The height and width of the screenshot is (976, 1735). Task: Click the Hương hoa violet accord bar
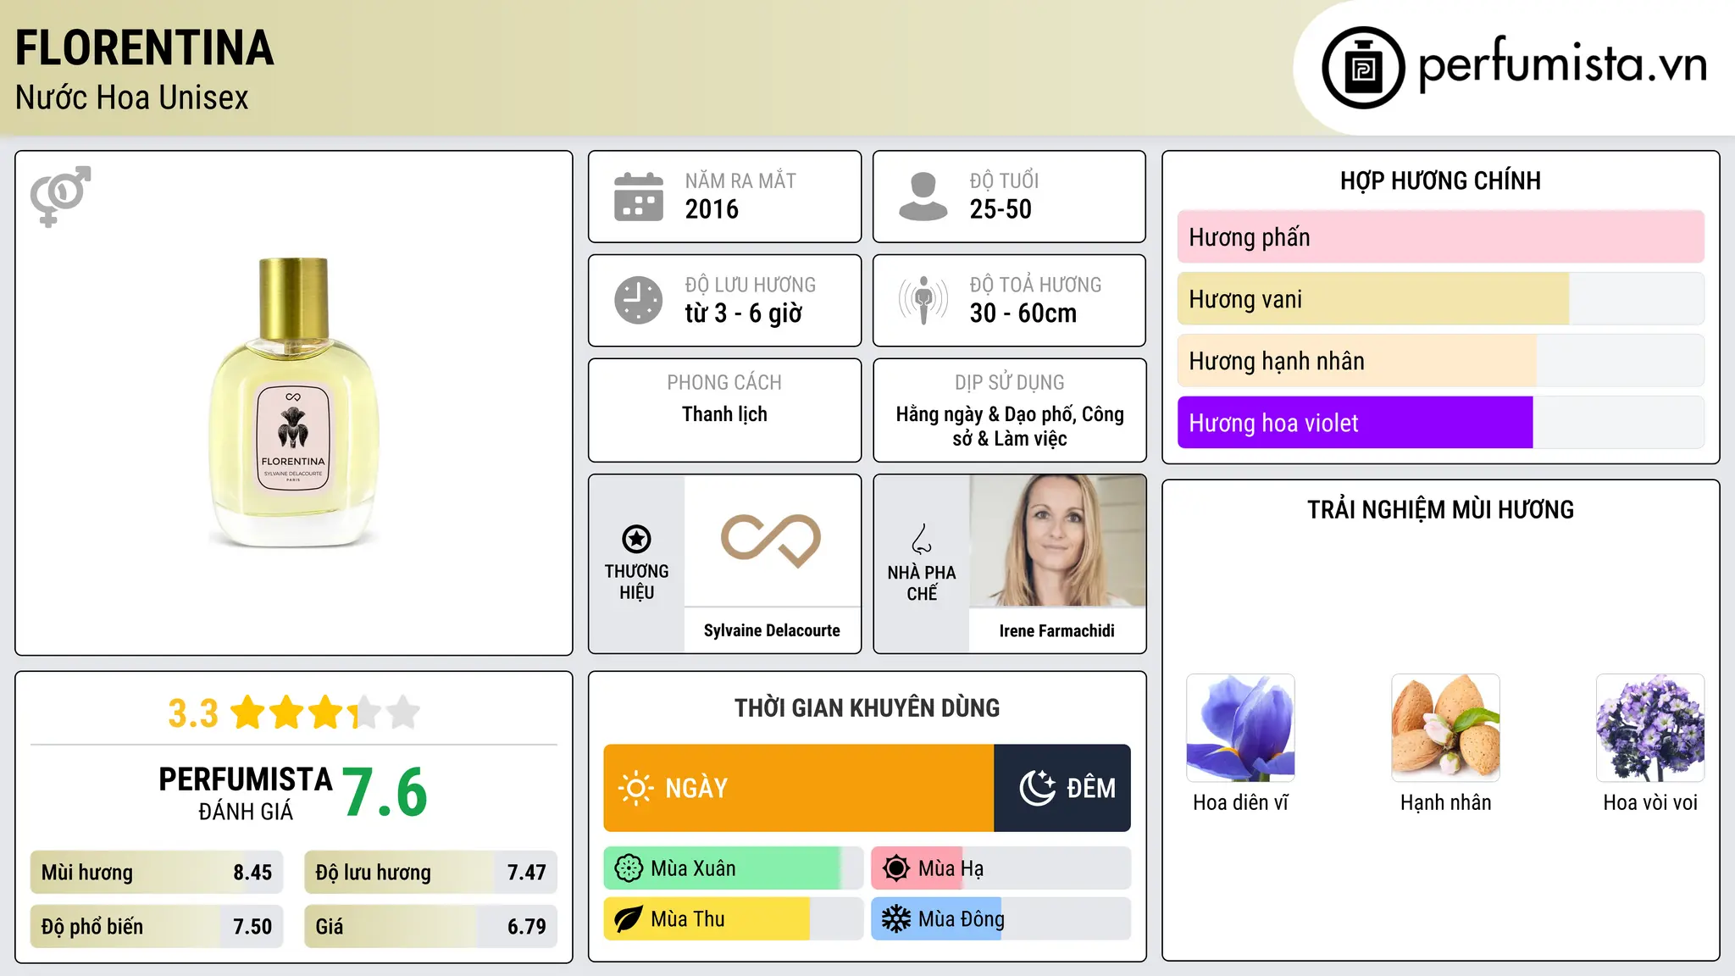(x=1441, y=423)
